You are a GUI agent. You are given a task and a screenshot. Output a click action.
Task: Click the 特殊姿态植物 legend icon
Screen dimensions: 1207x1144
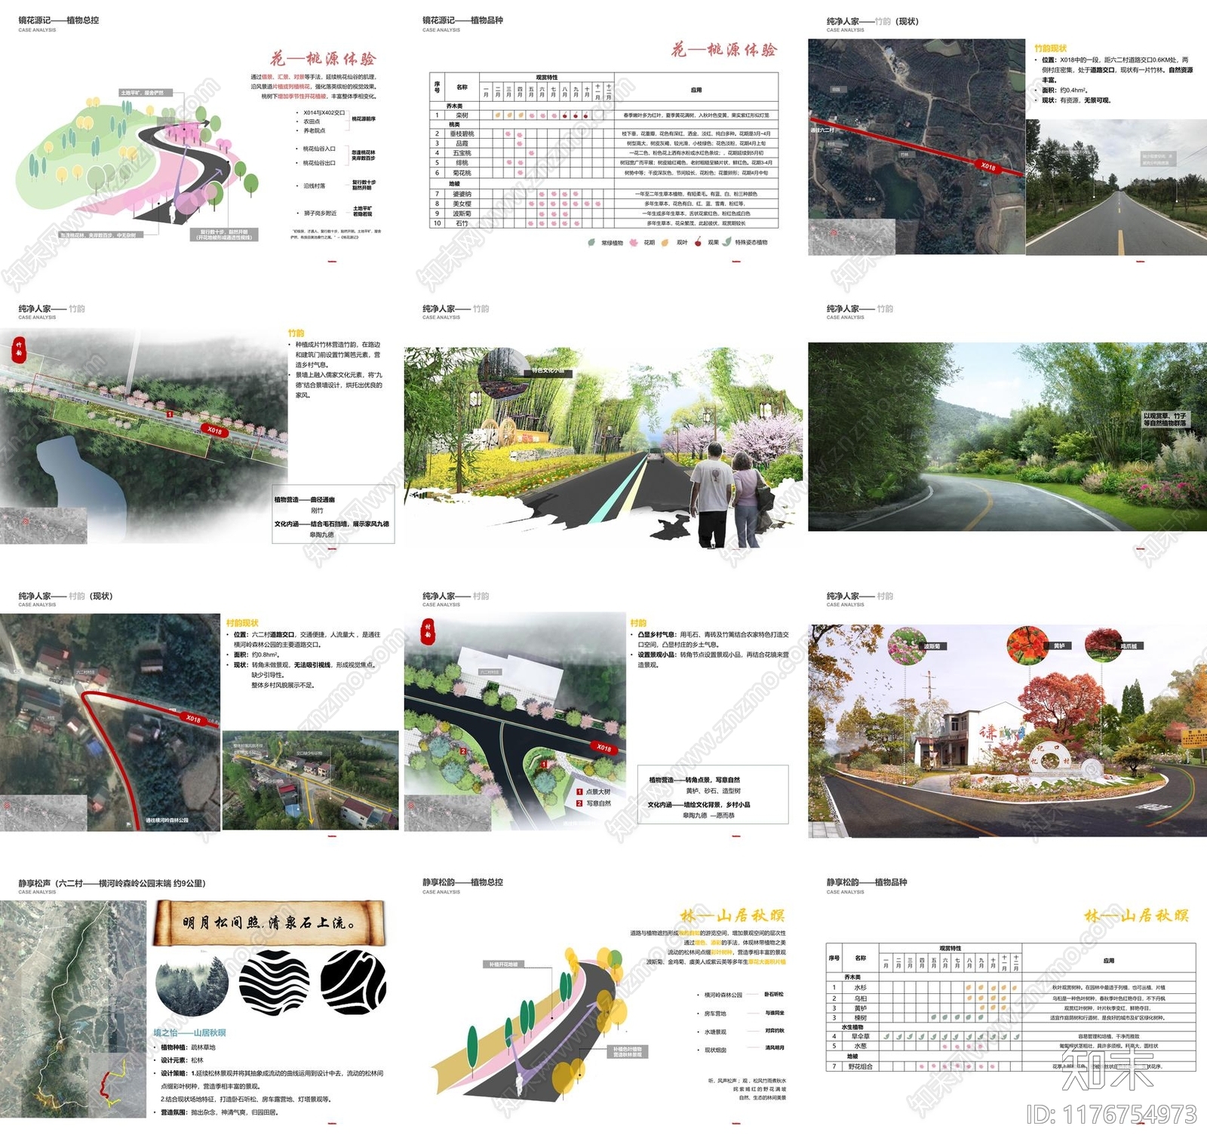pos(727,242)
